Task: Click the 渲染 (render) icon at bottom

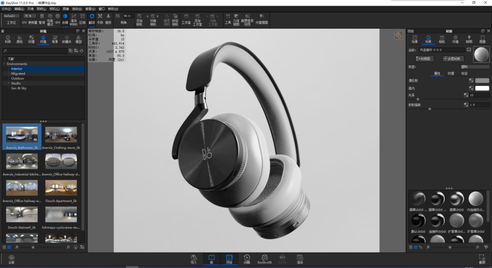Action: (300, 259)
